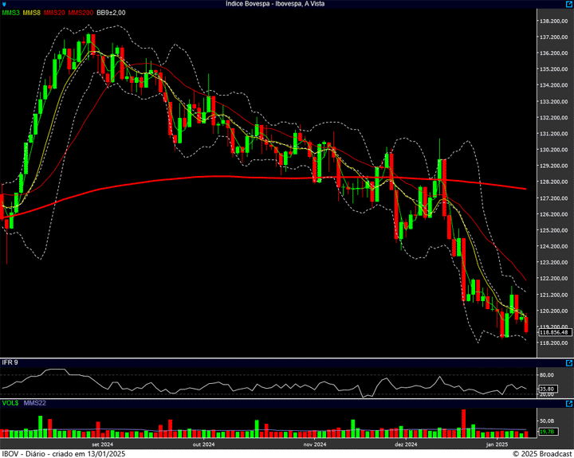Select the MMS3 moving average label
The image size is (574, 458).
click(11, 13)
